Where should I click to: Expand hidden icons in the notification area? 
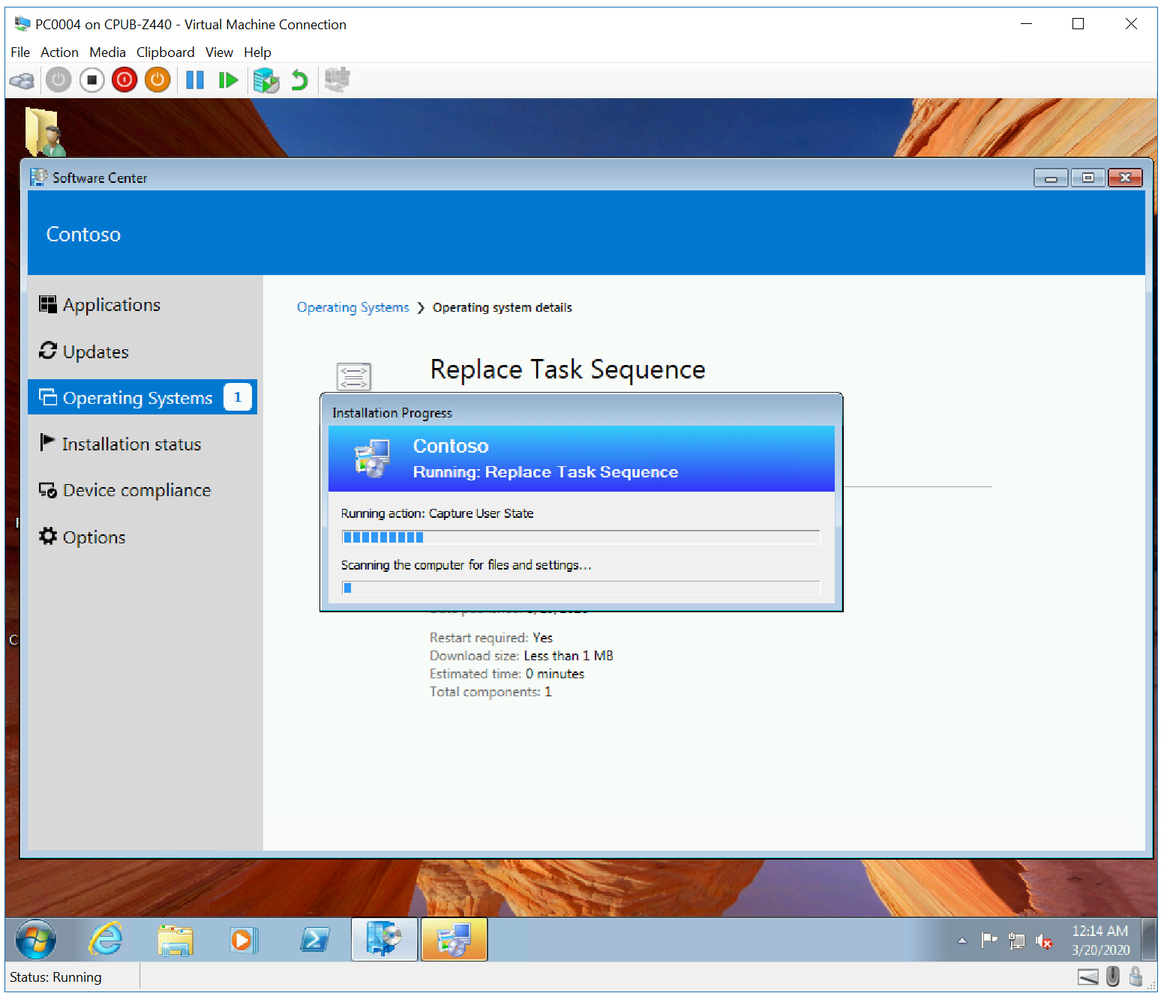[962, 941]
